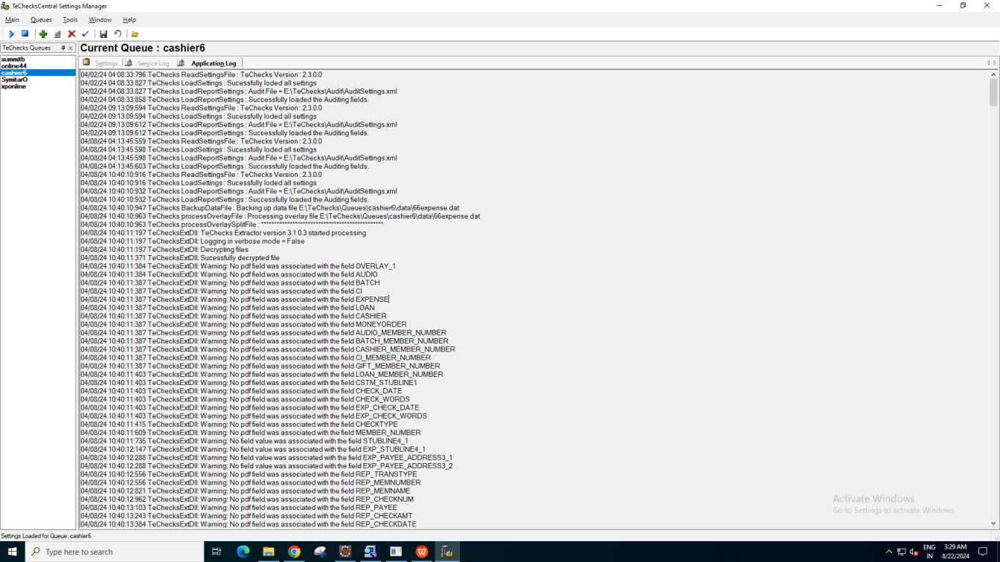Open the Help menu
This screenshot has width=1000, height=562.
pos(129,20)
